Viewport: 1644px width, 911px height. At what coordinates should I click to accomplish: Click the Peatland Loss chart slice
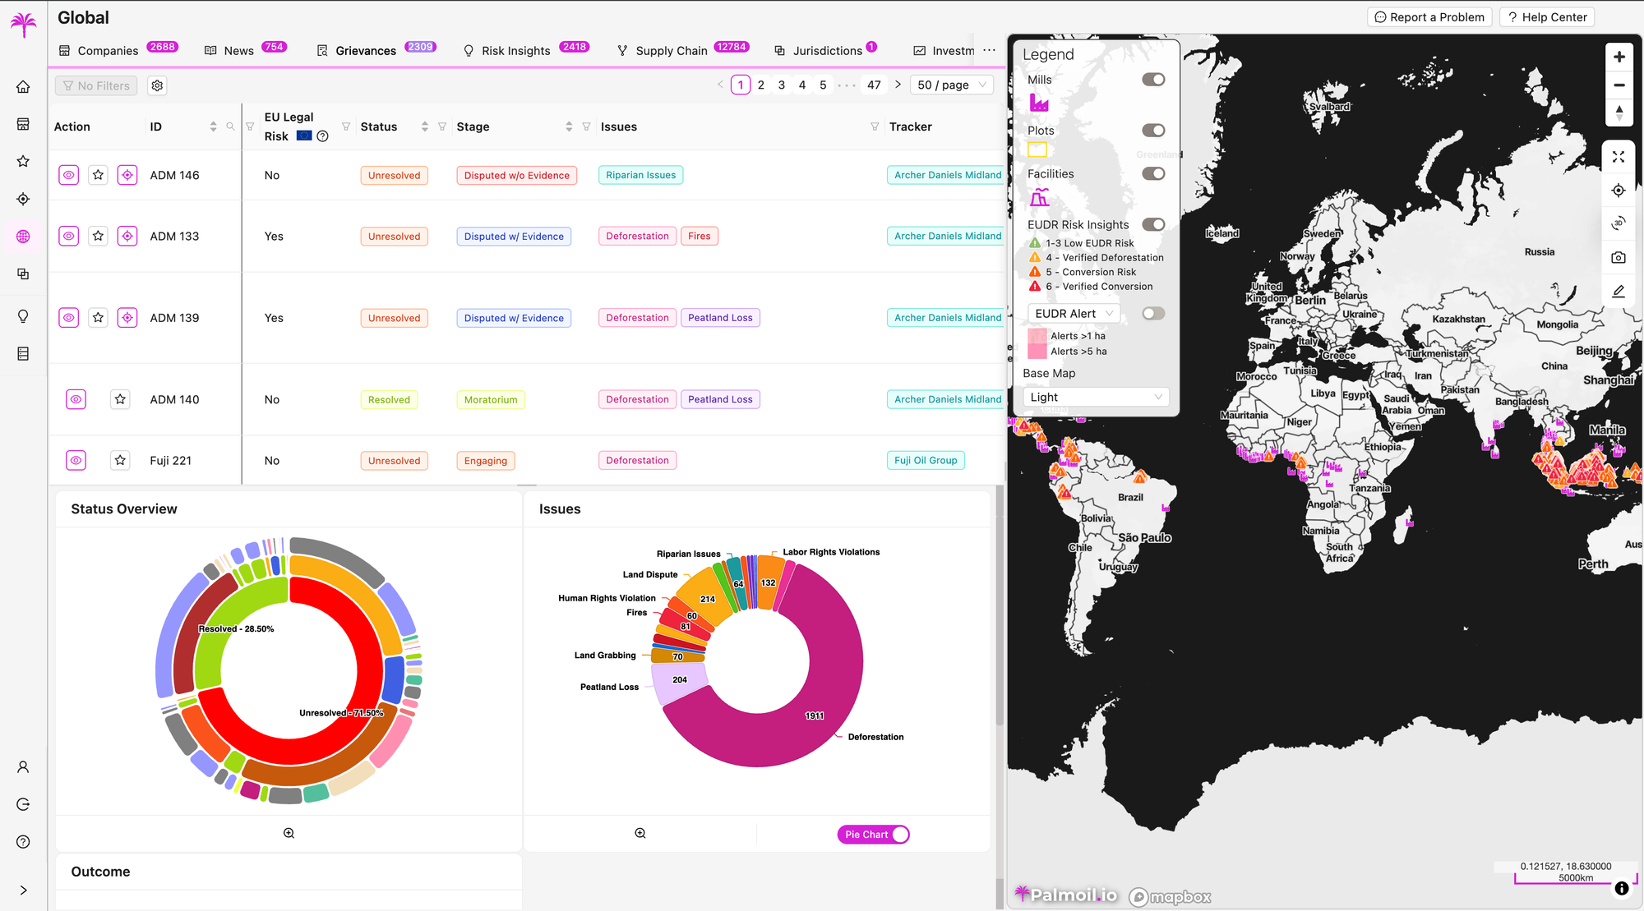pyautogui.click(x=681, y=682)
